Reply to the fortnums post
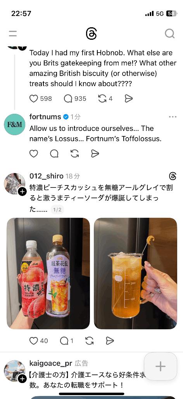Image resolution: width=183 pixels, height=399 pixels. pyautogui.click(x=54, y=154)
